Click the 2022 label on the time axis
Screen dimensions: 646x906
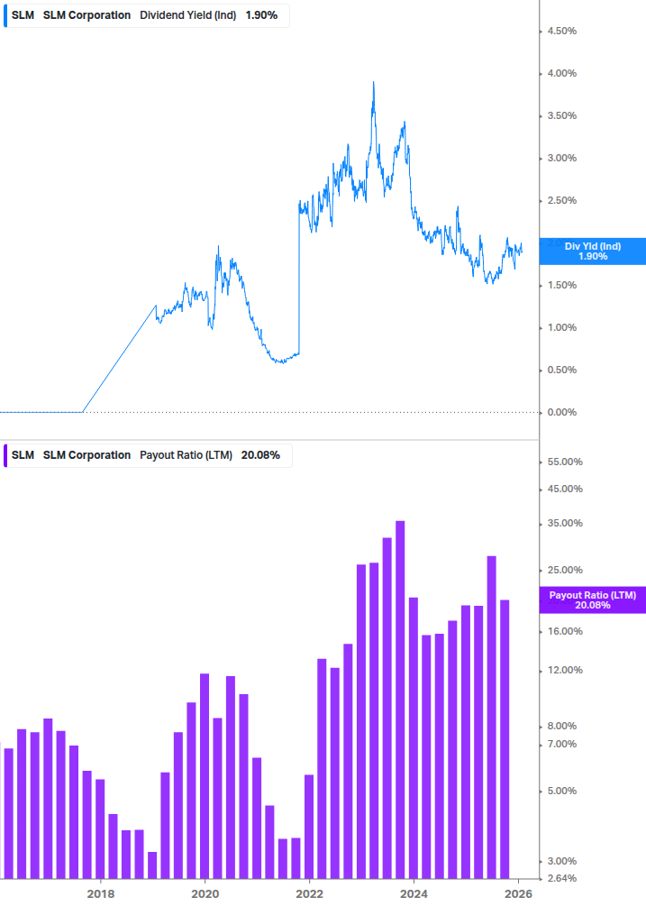pos(309,894)
